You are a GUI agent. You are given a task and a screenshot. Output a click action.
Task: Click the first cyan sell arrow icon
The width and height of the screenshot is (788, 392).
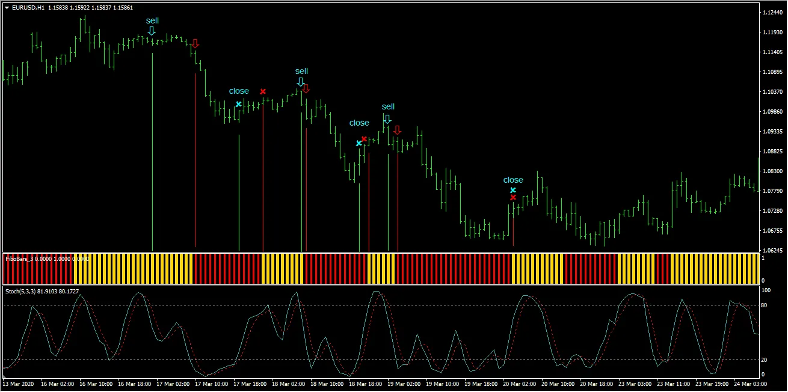tap(152, 30)
